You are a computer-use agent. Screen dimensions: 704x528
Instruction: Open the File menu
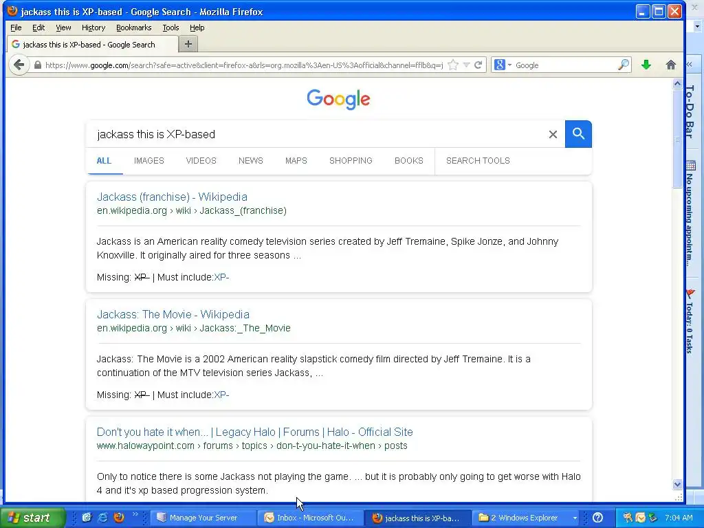click(x=16, y=27)
